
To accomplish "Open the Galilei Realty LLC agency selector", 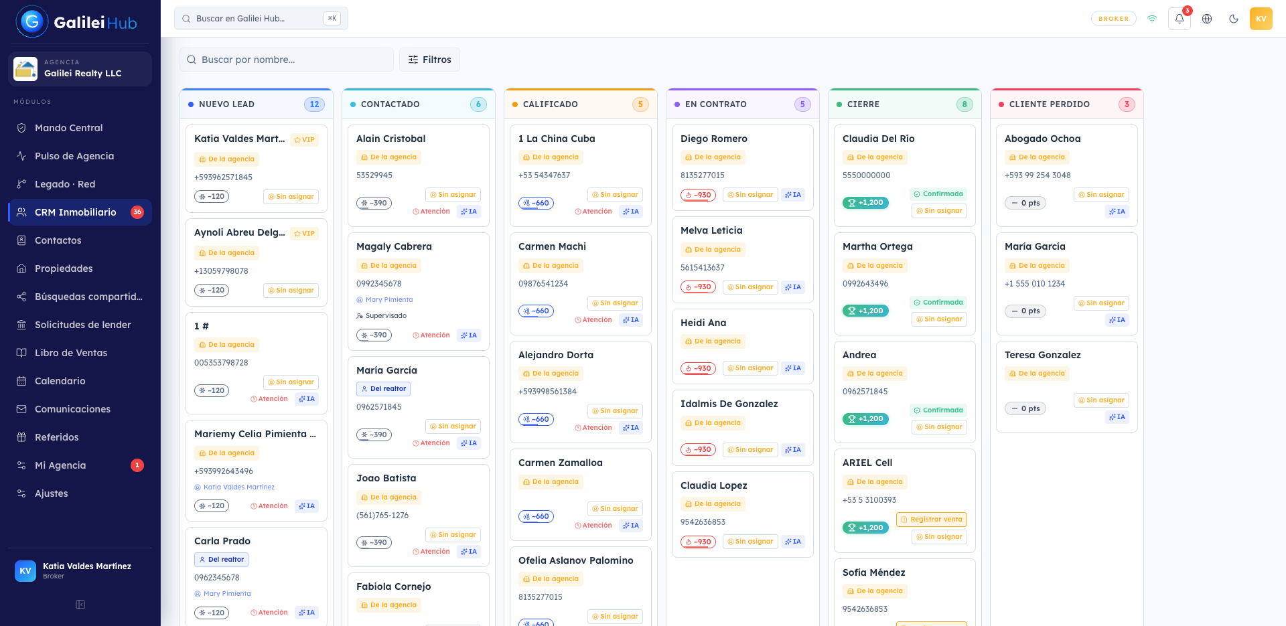I will point(80,68).
